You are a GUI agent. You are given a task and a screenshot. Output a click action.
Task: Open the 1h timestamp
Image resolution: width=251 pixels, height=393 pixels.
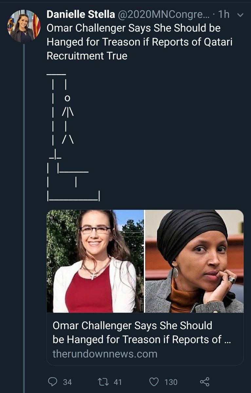(x=224, y=14)
